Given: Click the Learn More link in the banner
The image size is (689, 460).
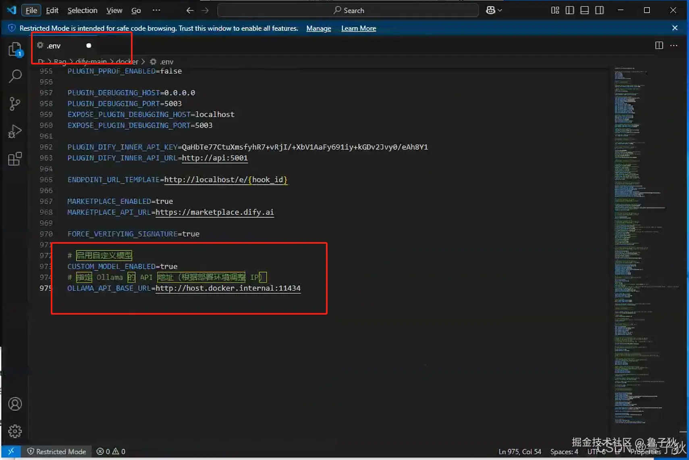Looking at the screenshot, I should click(x=359, y=28).
